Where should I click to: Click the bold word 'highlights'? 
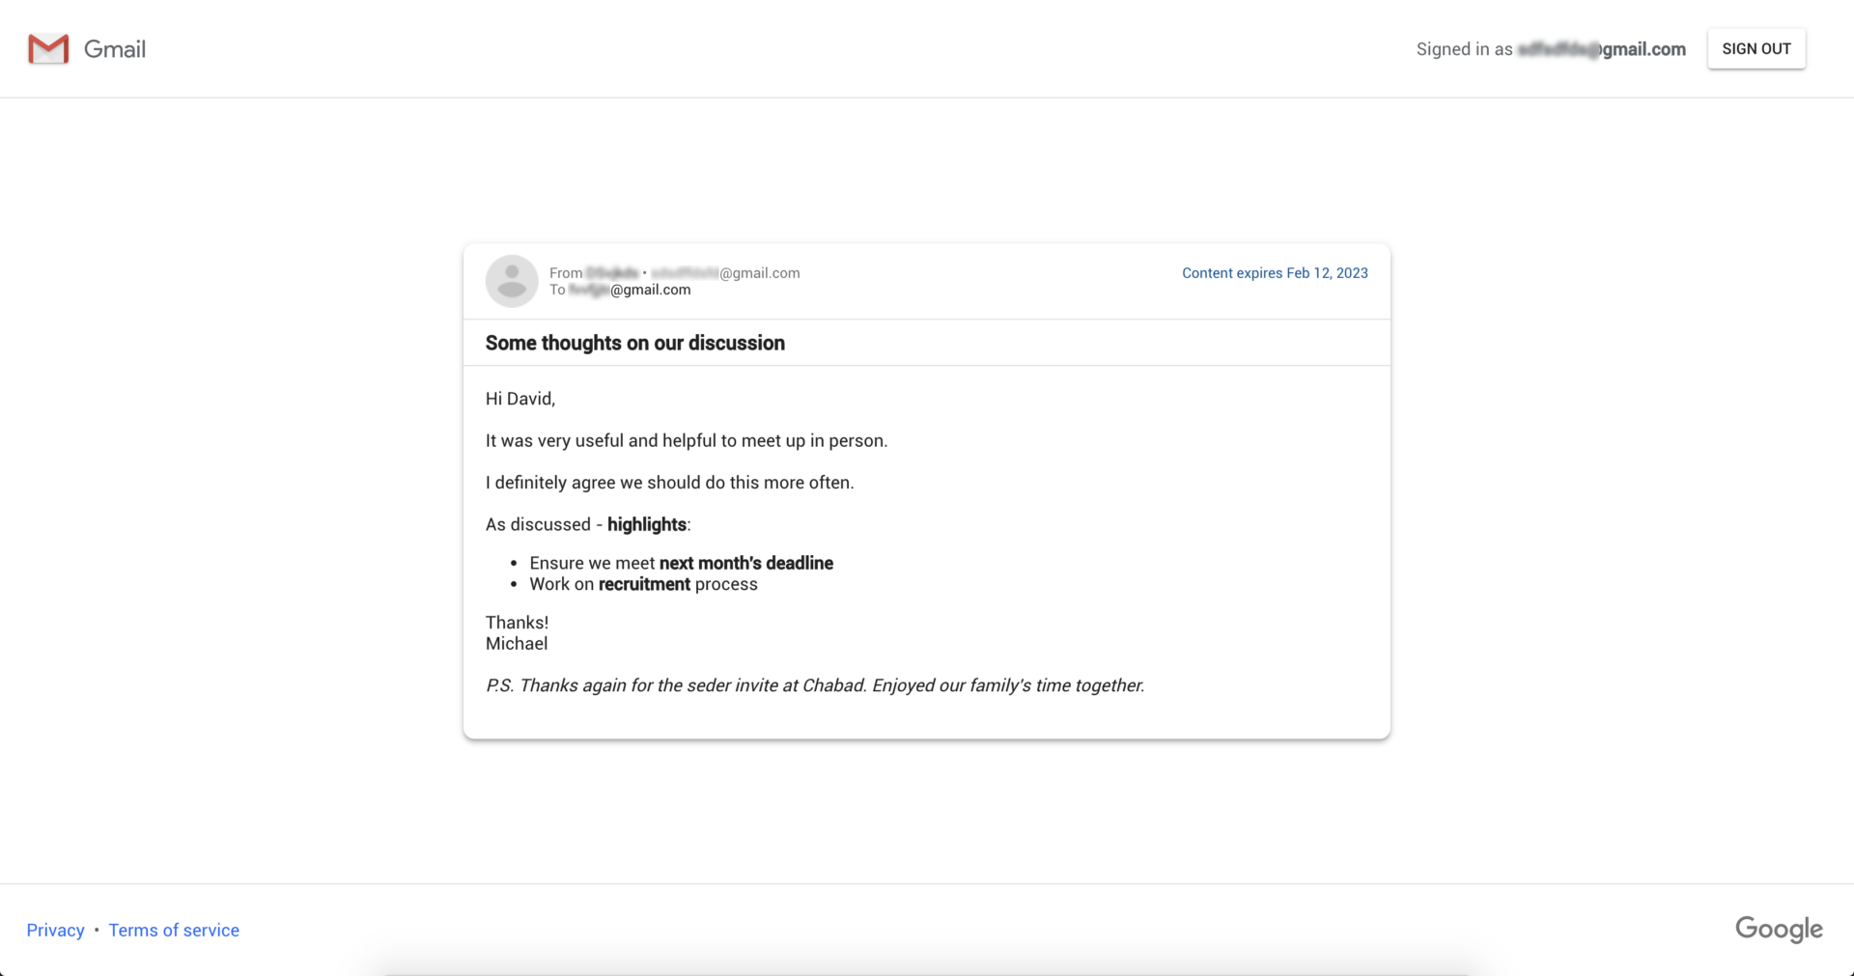(x=646, y=524)
